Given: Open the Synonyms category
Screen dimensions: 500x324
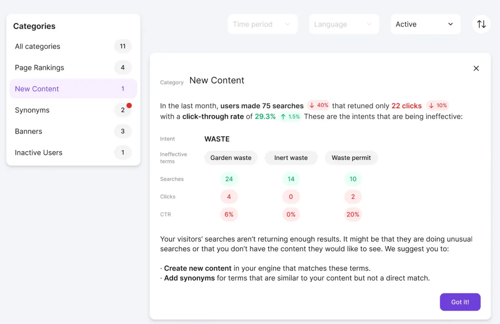Looking at the screenshot, I should [x=32, y=110].
